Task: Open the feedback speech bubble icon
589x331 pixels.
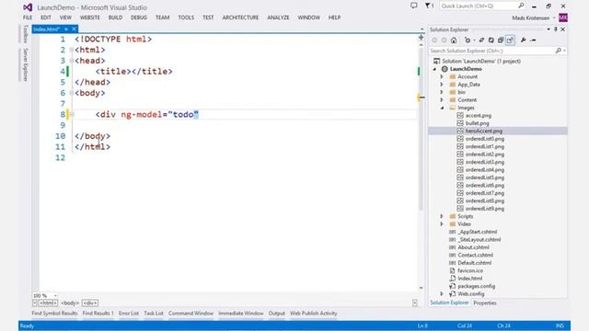Action: click(x=413, y=6)
